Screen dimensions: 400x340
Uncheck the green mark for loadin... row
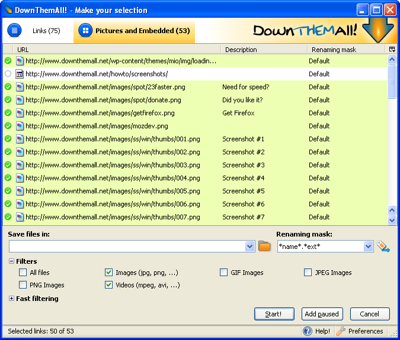click(x=8, y=61)
